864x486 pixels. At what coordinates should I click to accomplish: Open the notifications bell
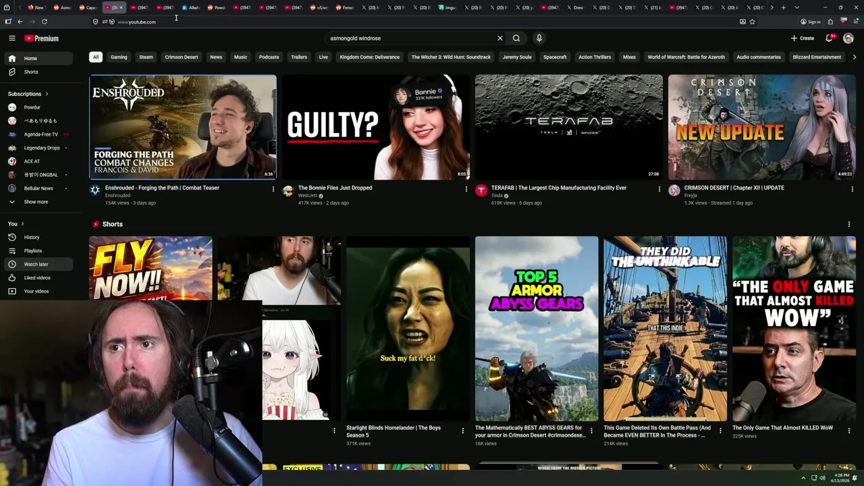(x=830, y=38)
